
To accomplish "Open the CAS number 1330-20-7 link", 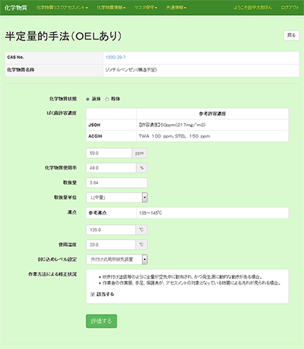I will tap(116, 57).
